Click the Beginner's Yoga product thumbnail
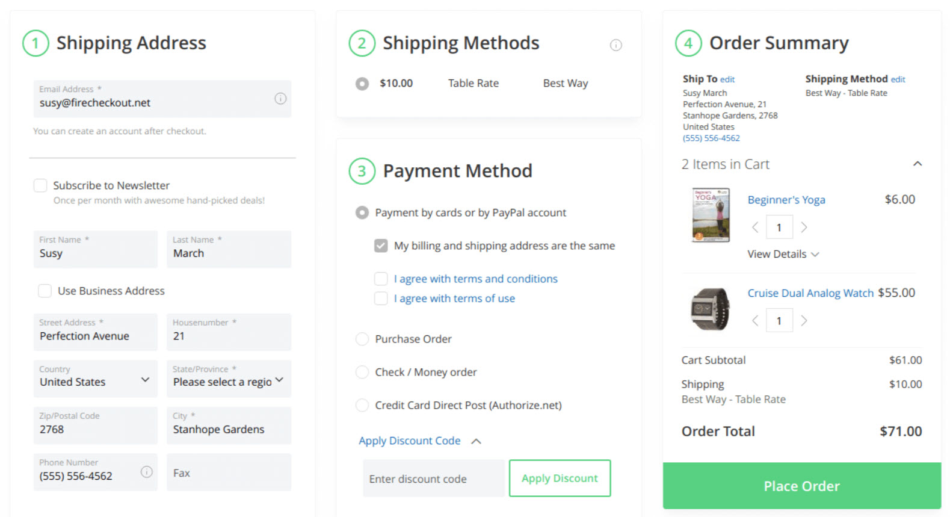Viewport: 950px width, 517px height. (711, 215)
